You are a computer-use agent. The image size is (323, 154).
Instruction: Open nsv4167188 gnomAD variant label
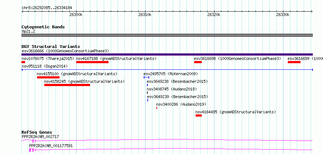click(x=116, y=58)
